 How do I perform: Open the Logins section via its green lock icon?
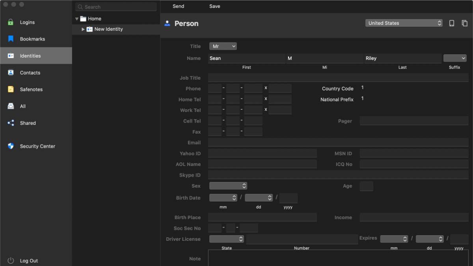pyautogui.click(x=10, y=22)
